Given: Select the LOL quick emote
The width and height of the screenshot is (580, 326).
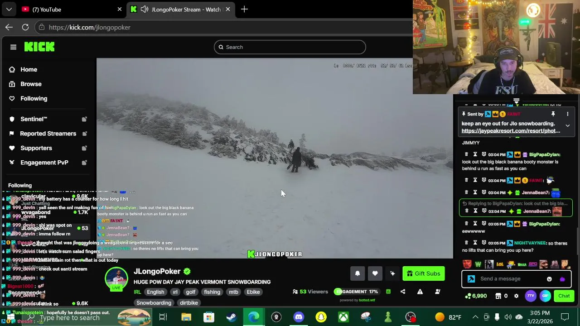Looking at the screenshot, I should [500, 264].
